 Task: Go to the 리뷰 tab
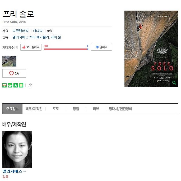click(96, 109)
